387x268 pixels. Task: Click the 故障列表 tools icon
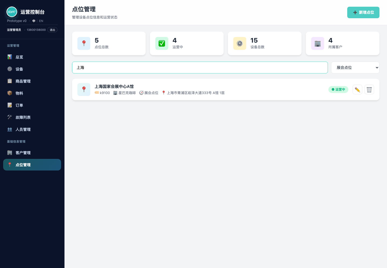pos(10,117)
